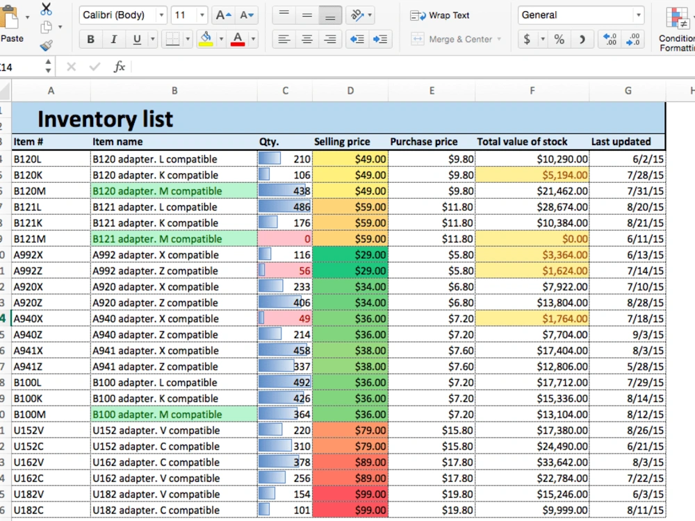Screen dimensions: 695x521
Task: Align text to the right
Action: tap(330, 40)
